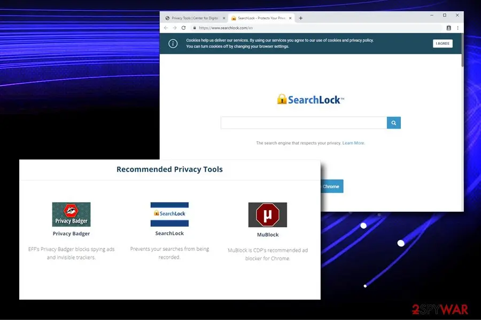
Task: Click the SearchLock tool thumbnail
Action: [169, 214]
